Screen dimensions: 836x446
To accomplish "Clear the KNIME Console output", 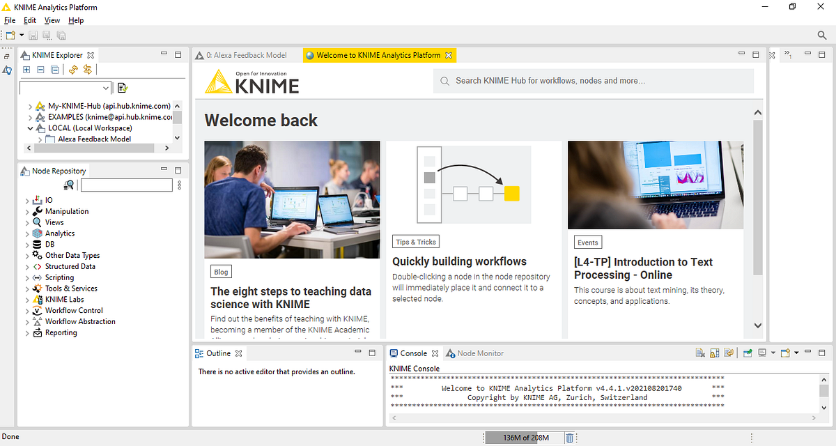I will (x=700, y=353).
